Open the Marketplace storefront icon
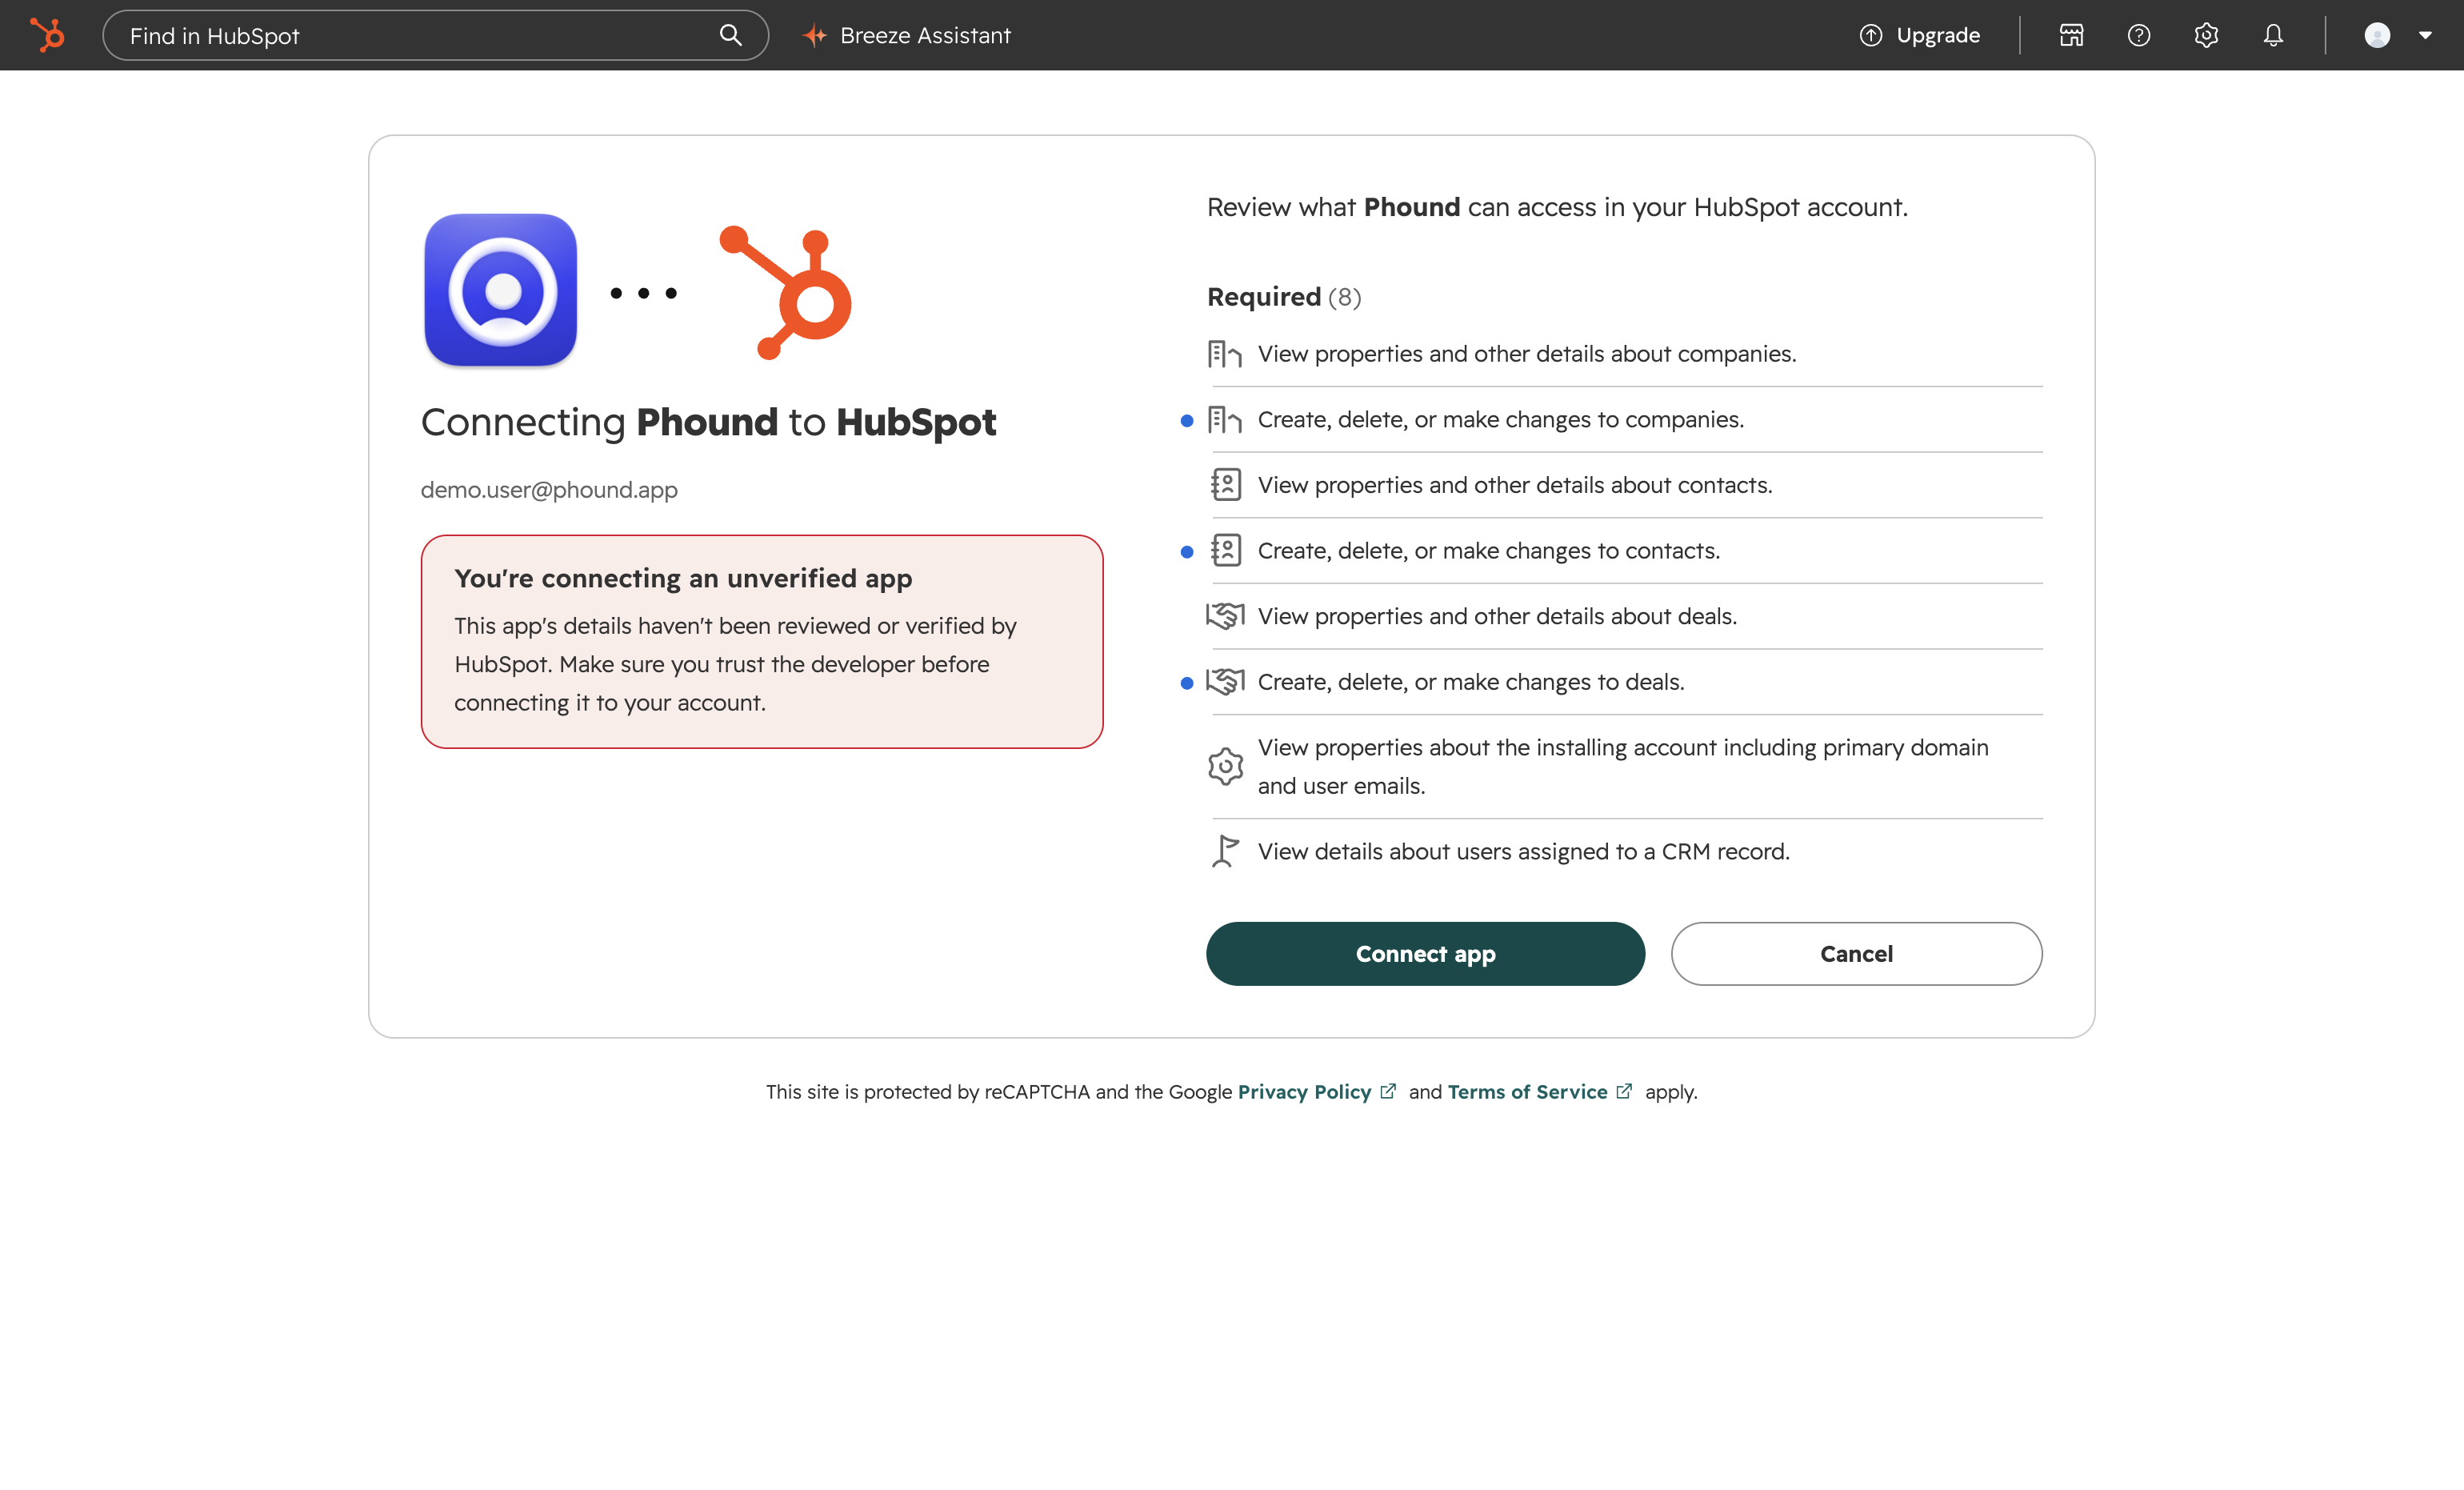 [2071, 35]
